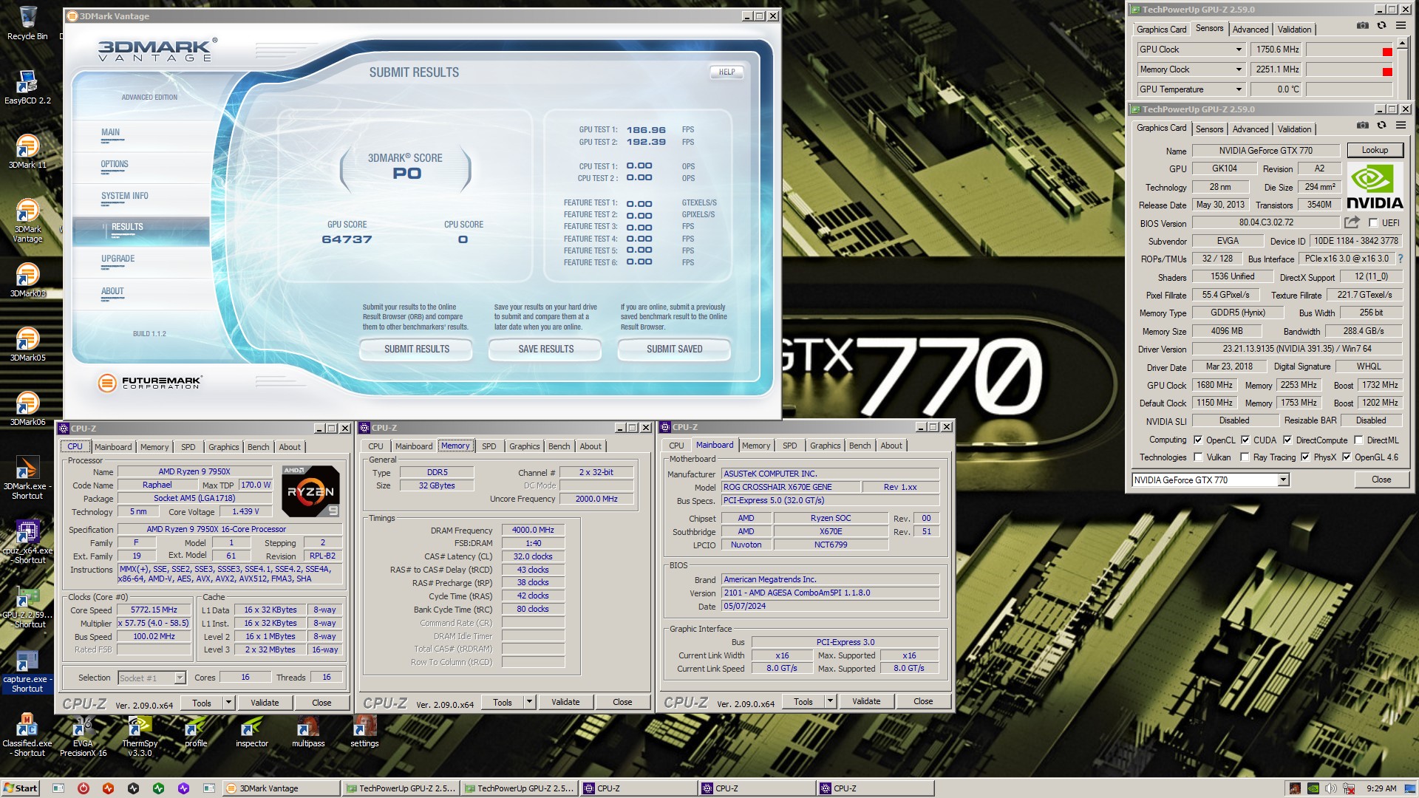Image resolution: width=1419 pixels, height=798 pixels.
Task: Launch the GPU-Z 2.59 shortcut icon
Action: pos(27,606)
